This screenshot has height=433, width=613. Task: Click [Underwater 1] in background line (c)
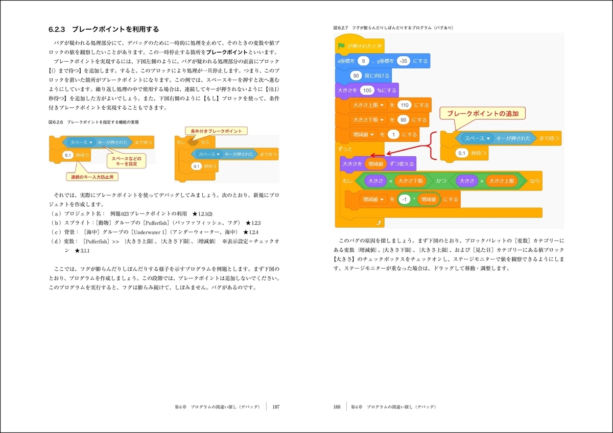pyautogui.click(x=150, y=232)
